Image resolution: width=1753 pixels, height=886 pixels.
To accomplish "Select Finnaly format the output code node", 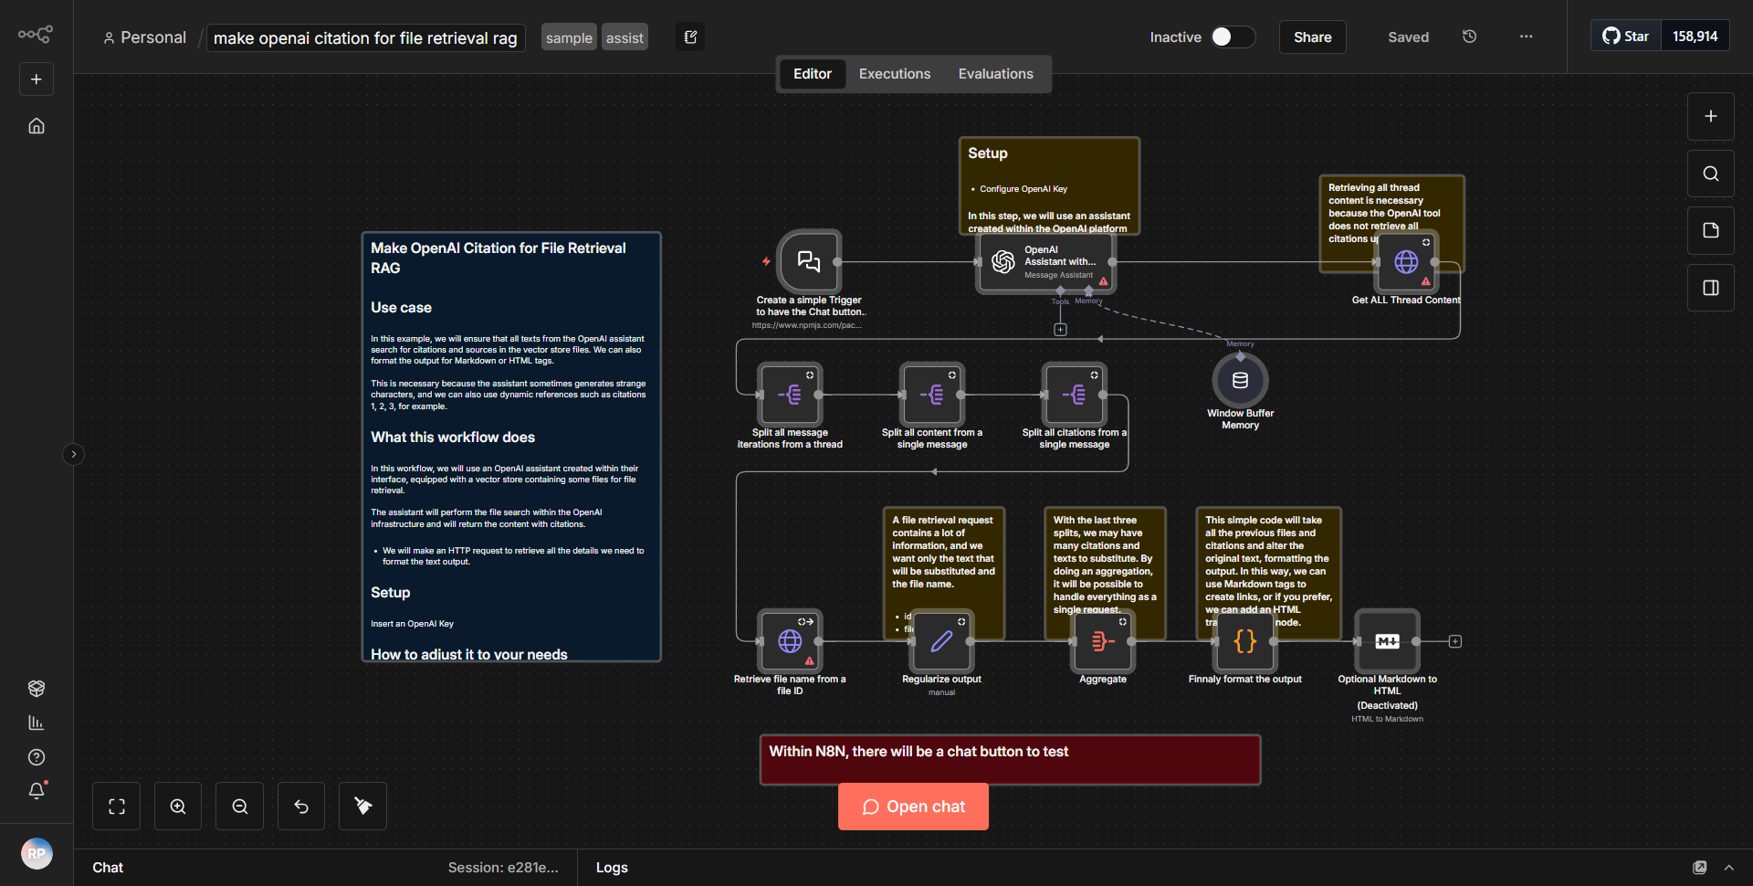I will pyautogui.click(x=1245, y=641).
